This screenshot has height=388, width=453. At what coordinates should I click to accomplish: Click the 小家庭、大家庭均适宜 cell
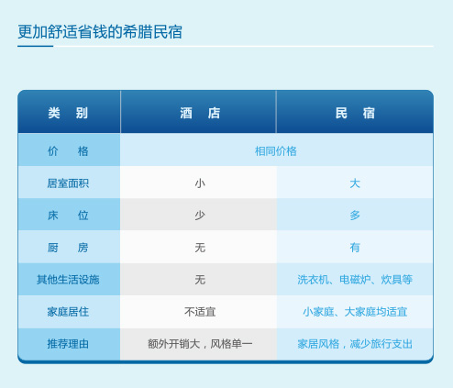pyautogui.click(x=355, y=312)
